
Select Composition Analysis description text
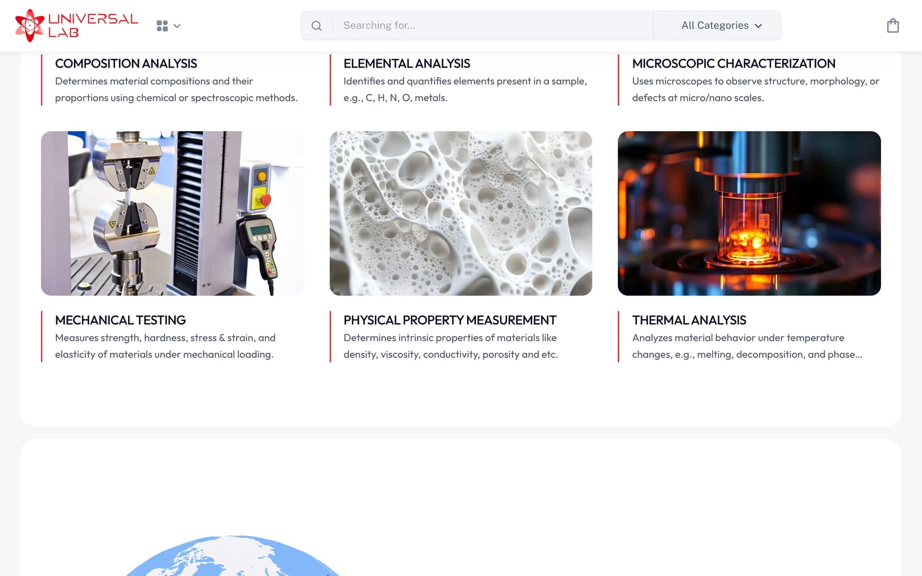pyautogui.click(x=176, y=90)
